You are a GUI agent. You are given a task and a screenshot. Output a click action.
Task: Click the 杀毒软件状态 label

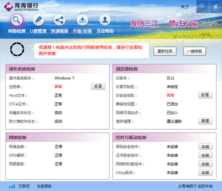coord(21,113)
